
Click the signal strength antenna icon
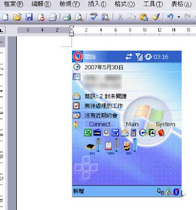coord(139,57)
